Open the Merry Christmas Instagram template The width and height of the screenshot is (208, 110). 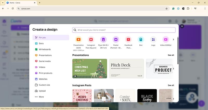click(x=82, y=96)
